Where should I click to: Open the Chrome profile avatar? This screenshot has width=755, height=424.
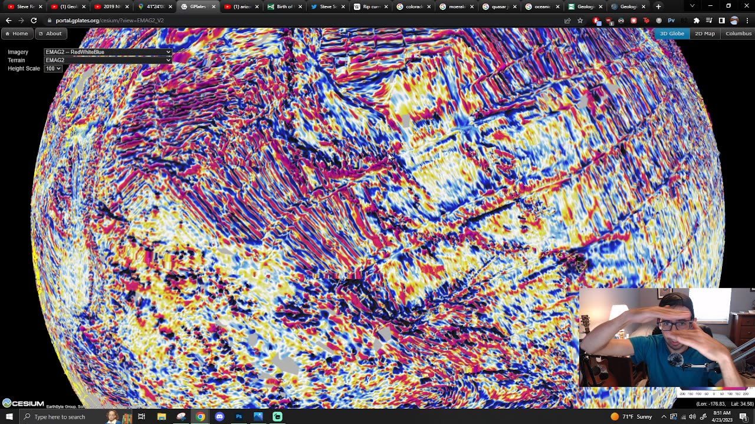pos(734,20)
